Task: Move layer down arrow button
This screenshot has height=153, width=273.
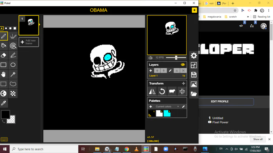Action: click(x=164, y=70)
